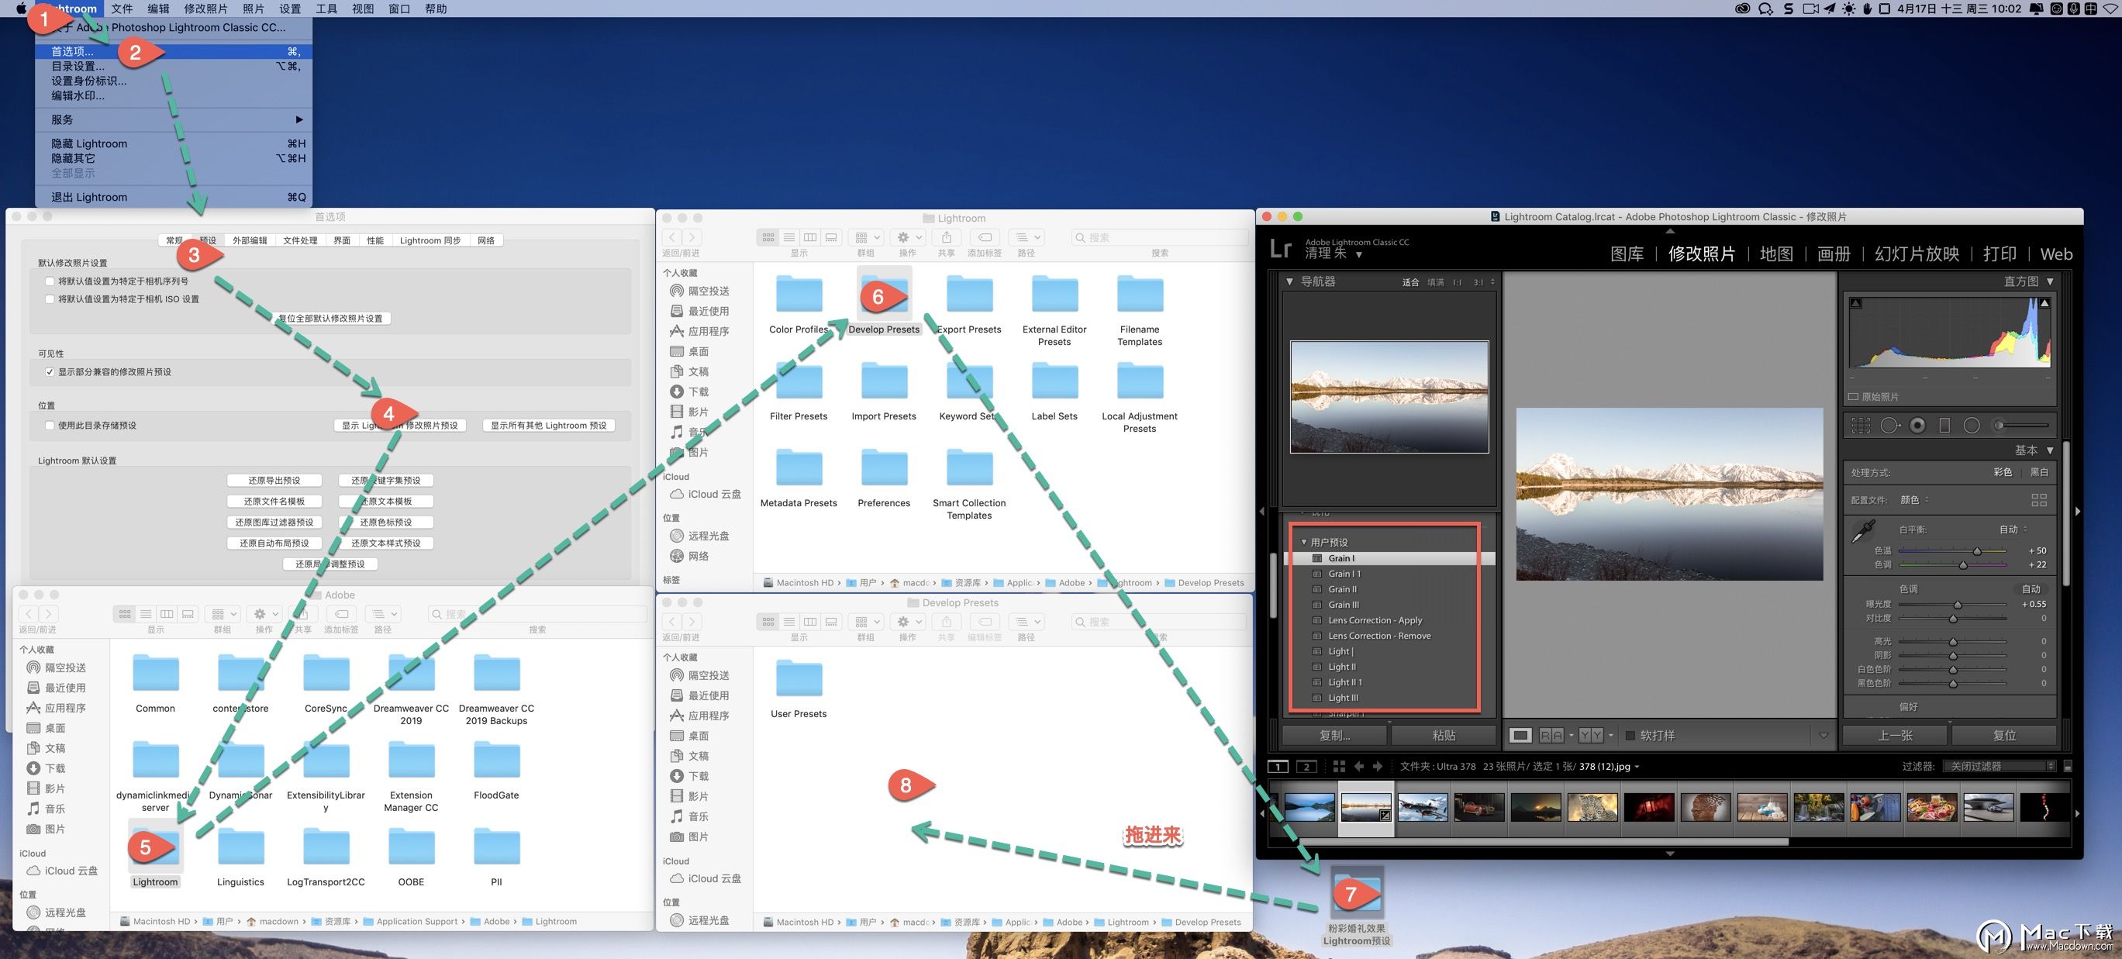
Task: Adjust the 对比度 contrast slider handle
Action: click(x=1952, y=618)
